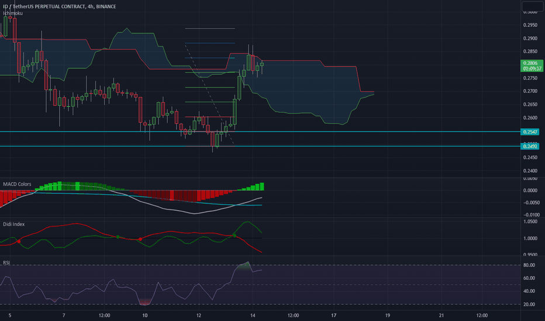
Task: Click the 0.2750 price axis value
Action: coord(530,78)
